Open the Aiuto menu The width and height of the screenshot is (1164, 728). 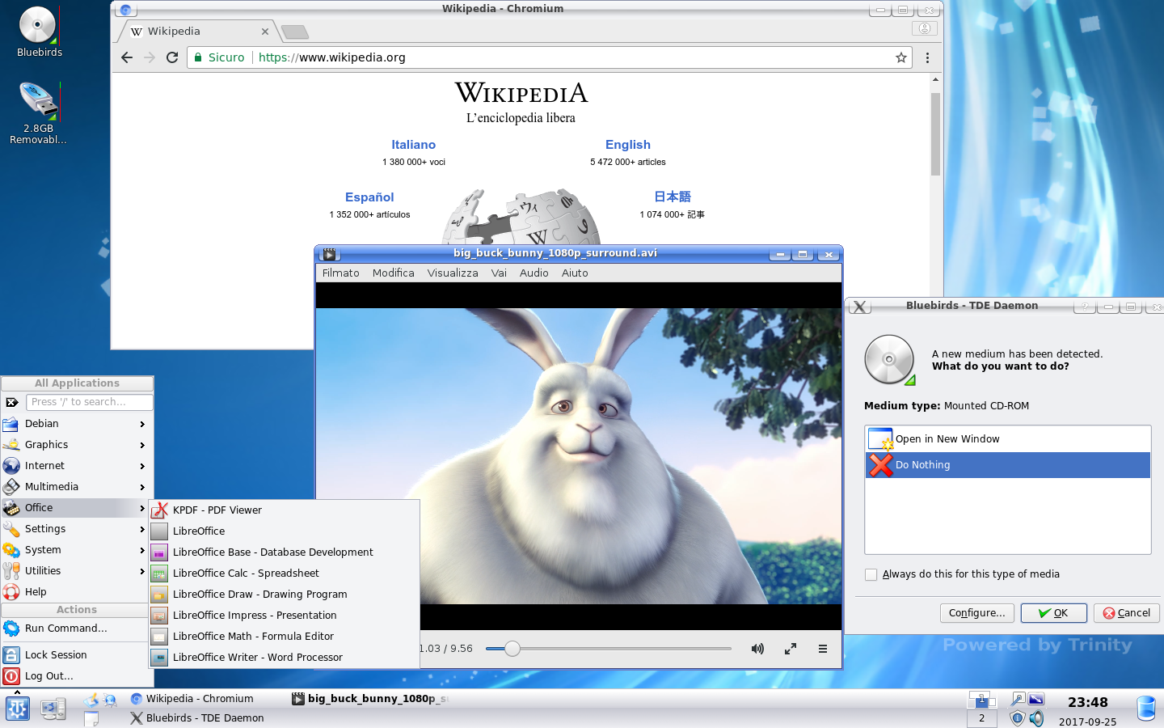(x=575, y=273)
